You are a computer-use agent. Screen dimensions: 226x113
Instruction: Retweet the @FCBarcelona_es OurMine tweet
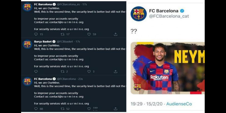[63, 34]
